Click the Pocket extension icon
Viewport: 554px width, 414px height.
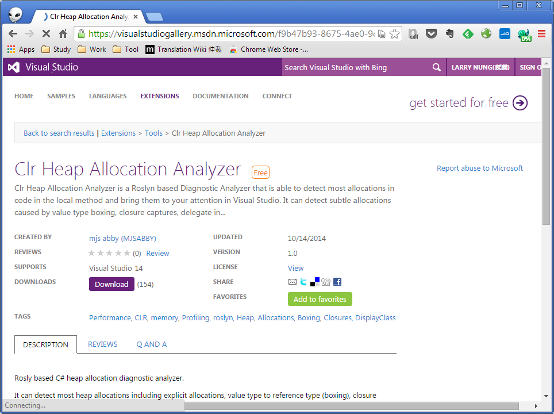[x=431, y=34]
